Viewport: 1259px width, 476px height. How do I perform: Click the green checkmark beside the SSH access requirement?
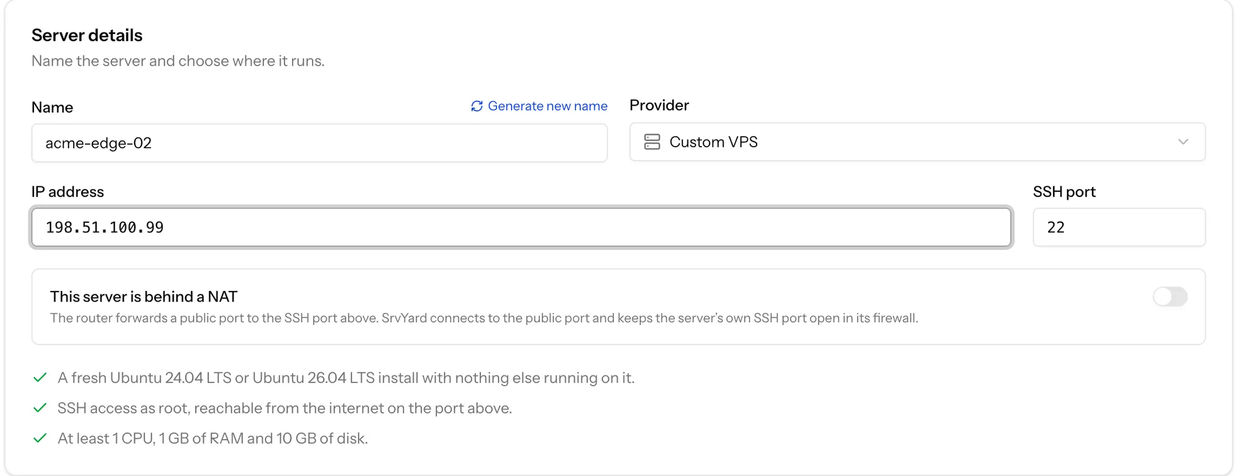pos(40,408)
